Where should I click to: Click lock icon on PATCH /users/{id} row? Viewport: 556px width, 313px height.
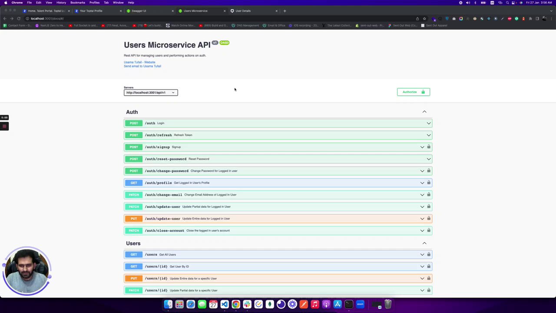tap(429, 290)
